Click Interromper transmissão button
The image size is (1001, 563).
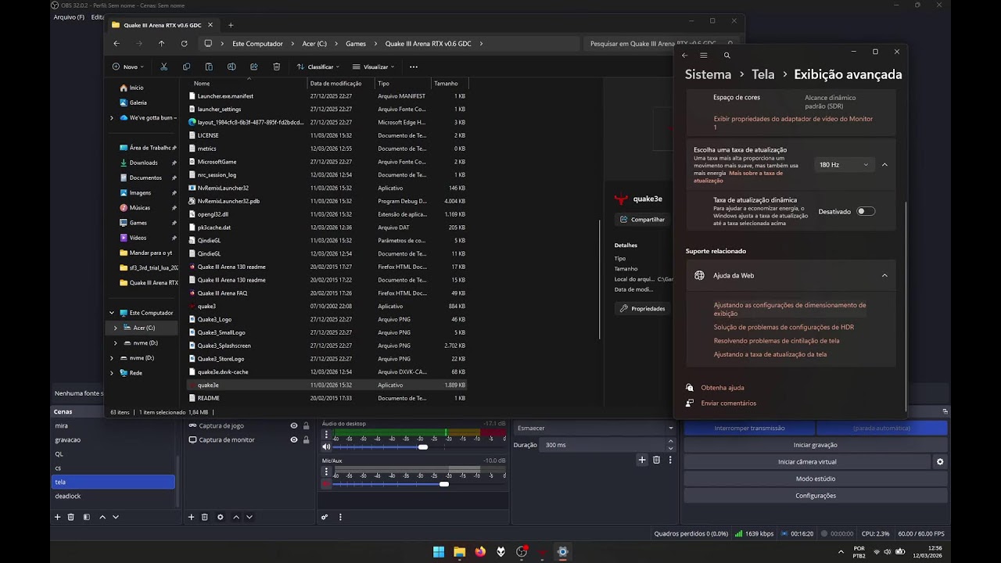tap(749, 428)
